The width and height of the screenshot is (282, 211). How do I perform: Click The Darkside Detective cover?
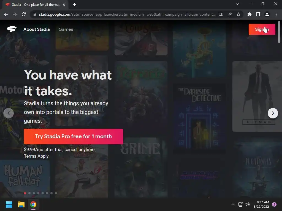point(199,118)
